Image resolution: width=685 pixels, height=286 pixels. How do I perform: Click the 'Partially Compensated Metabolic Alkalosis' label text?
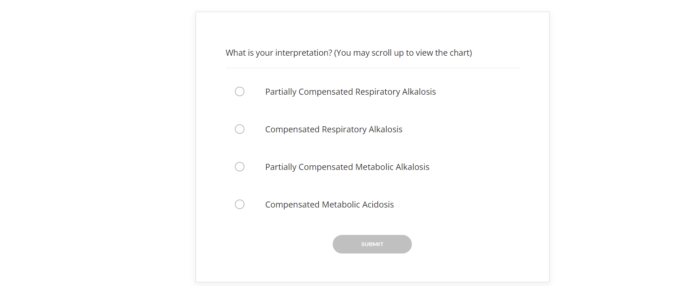pyautogui.click(x=347, y=167)
